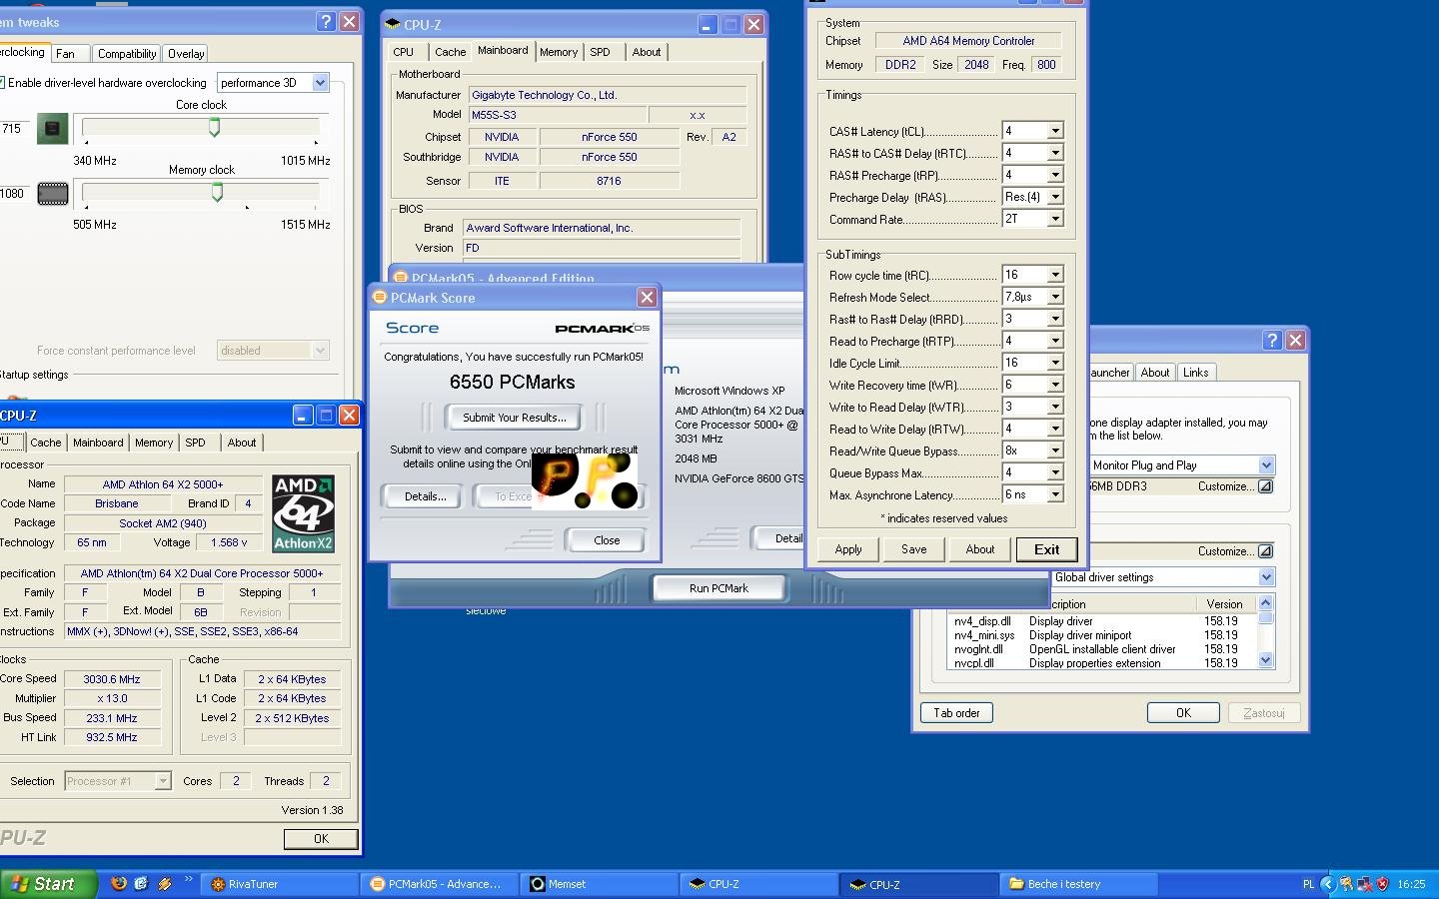The width and height of the screenshot is (1439, 899).
Task: Show hidden system tray icons arrow
Action: click(1328, 884)
